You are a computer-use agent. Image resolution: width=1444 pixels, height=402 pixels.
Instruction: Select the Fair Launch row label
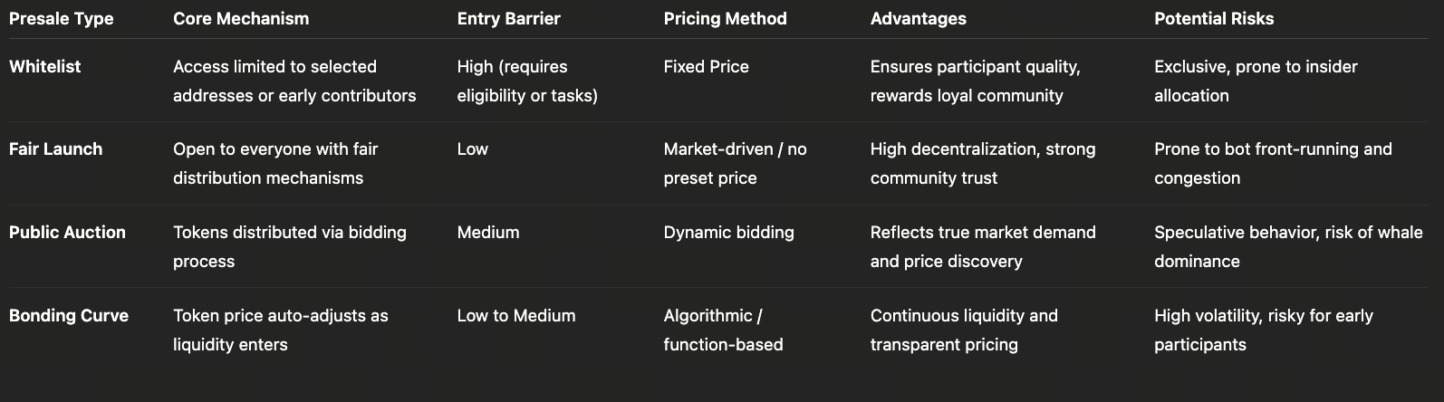click(x=55, y=149)
